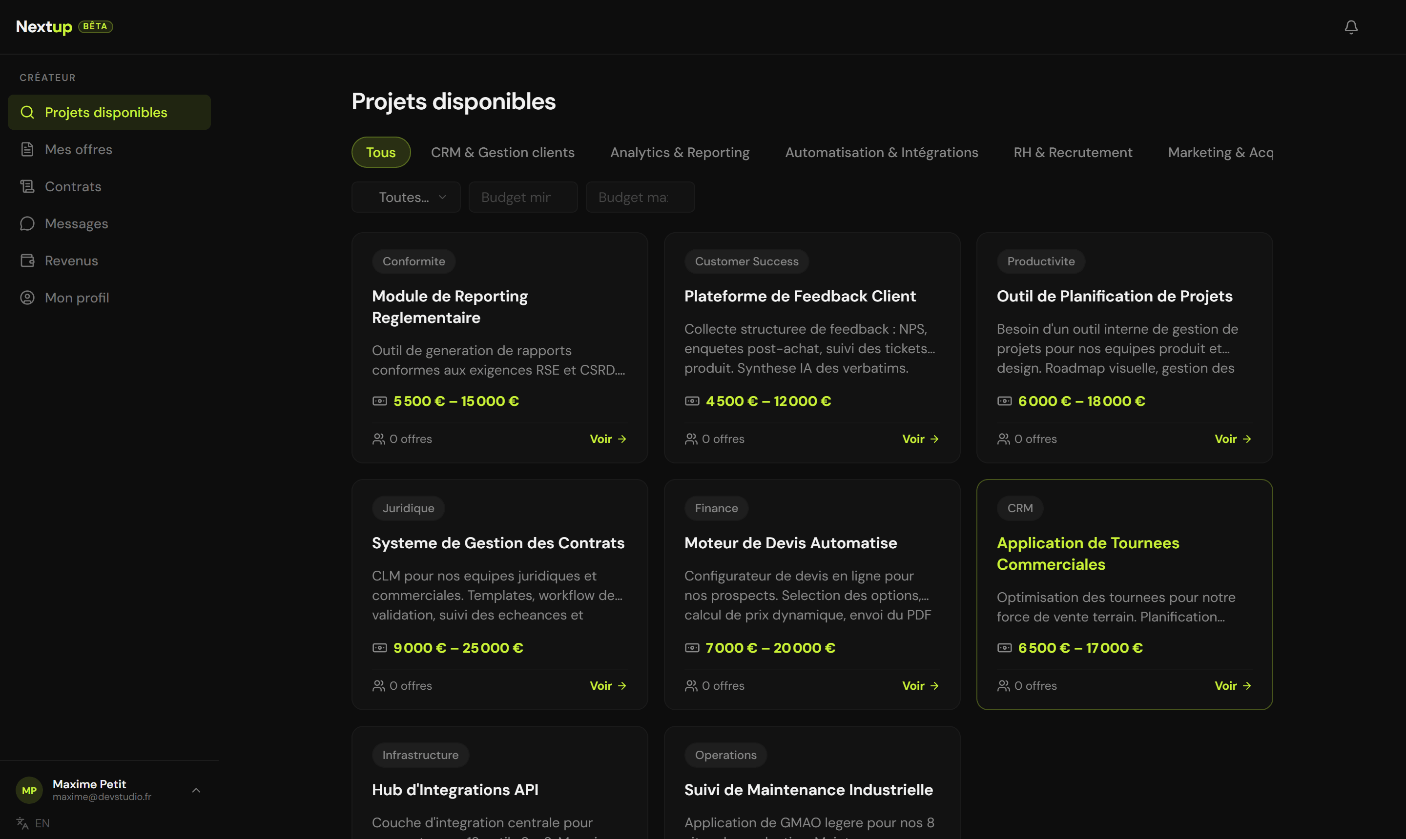Switch the language to EN
1406x839 pixels.
click(33, 823)
